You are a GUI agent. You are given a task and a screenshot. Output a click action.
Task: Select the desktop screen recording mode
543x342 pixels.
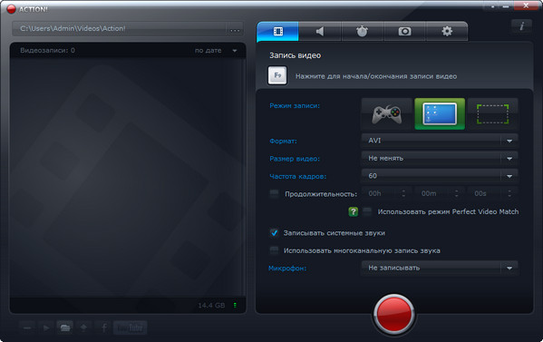pyautogui.click(x=440, y=114)
